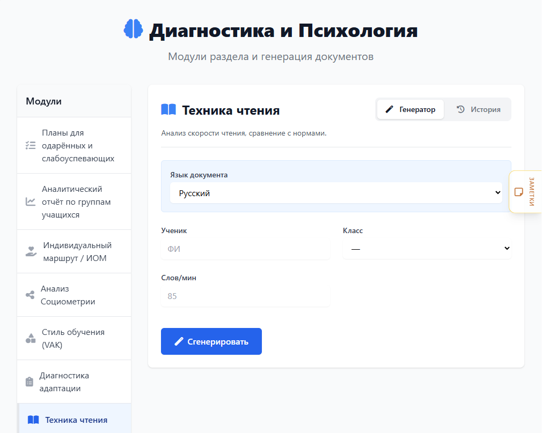Click the book icon in sidebar Техника чтения

click(33, 420)
